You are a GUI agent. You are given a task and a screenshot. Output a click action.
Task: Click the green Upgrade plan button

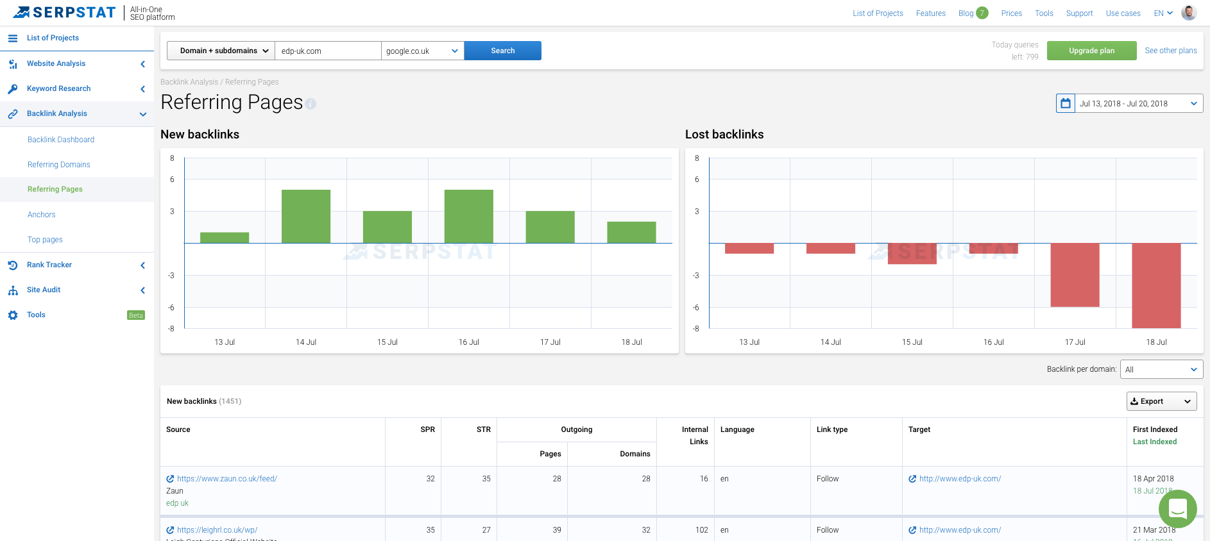pyautogui.click(x=1092, y=51)
